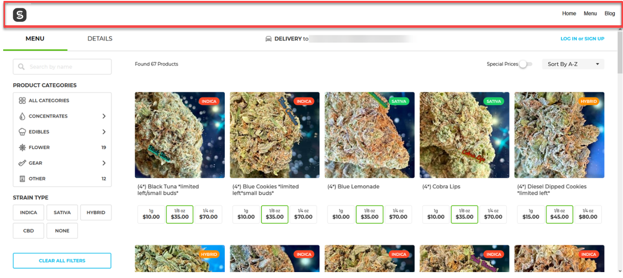This screenshot has width=623, height=278.
Task: Click the delivery car icon
Action: pos(269,39)
